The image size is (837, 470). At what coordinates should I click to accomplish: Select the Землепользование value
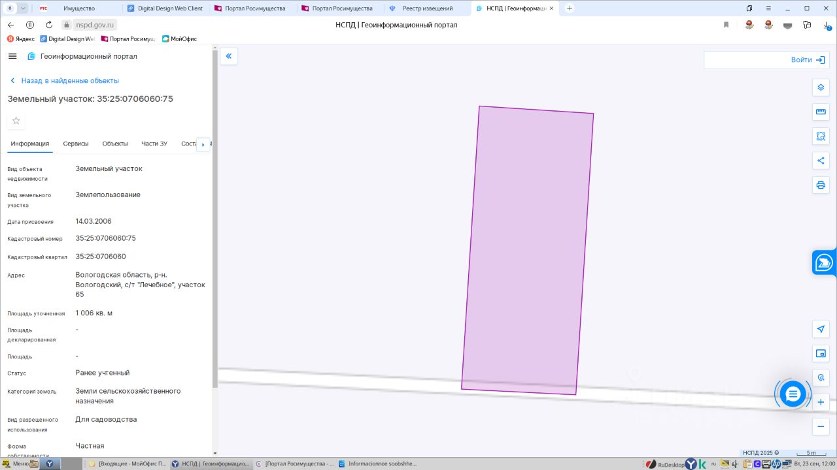pyautogui.click(x=108, y=195)
